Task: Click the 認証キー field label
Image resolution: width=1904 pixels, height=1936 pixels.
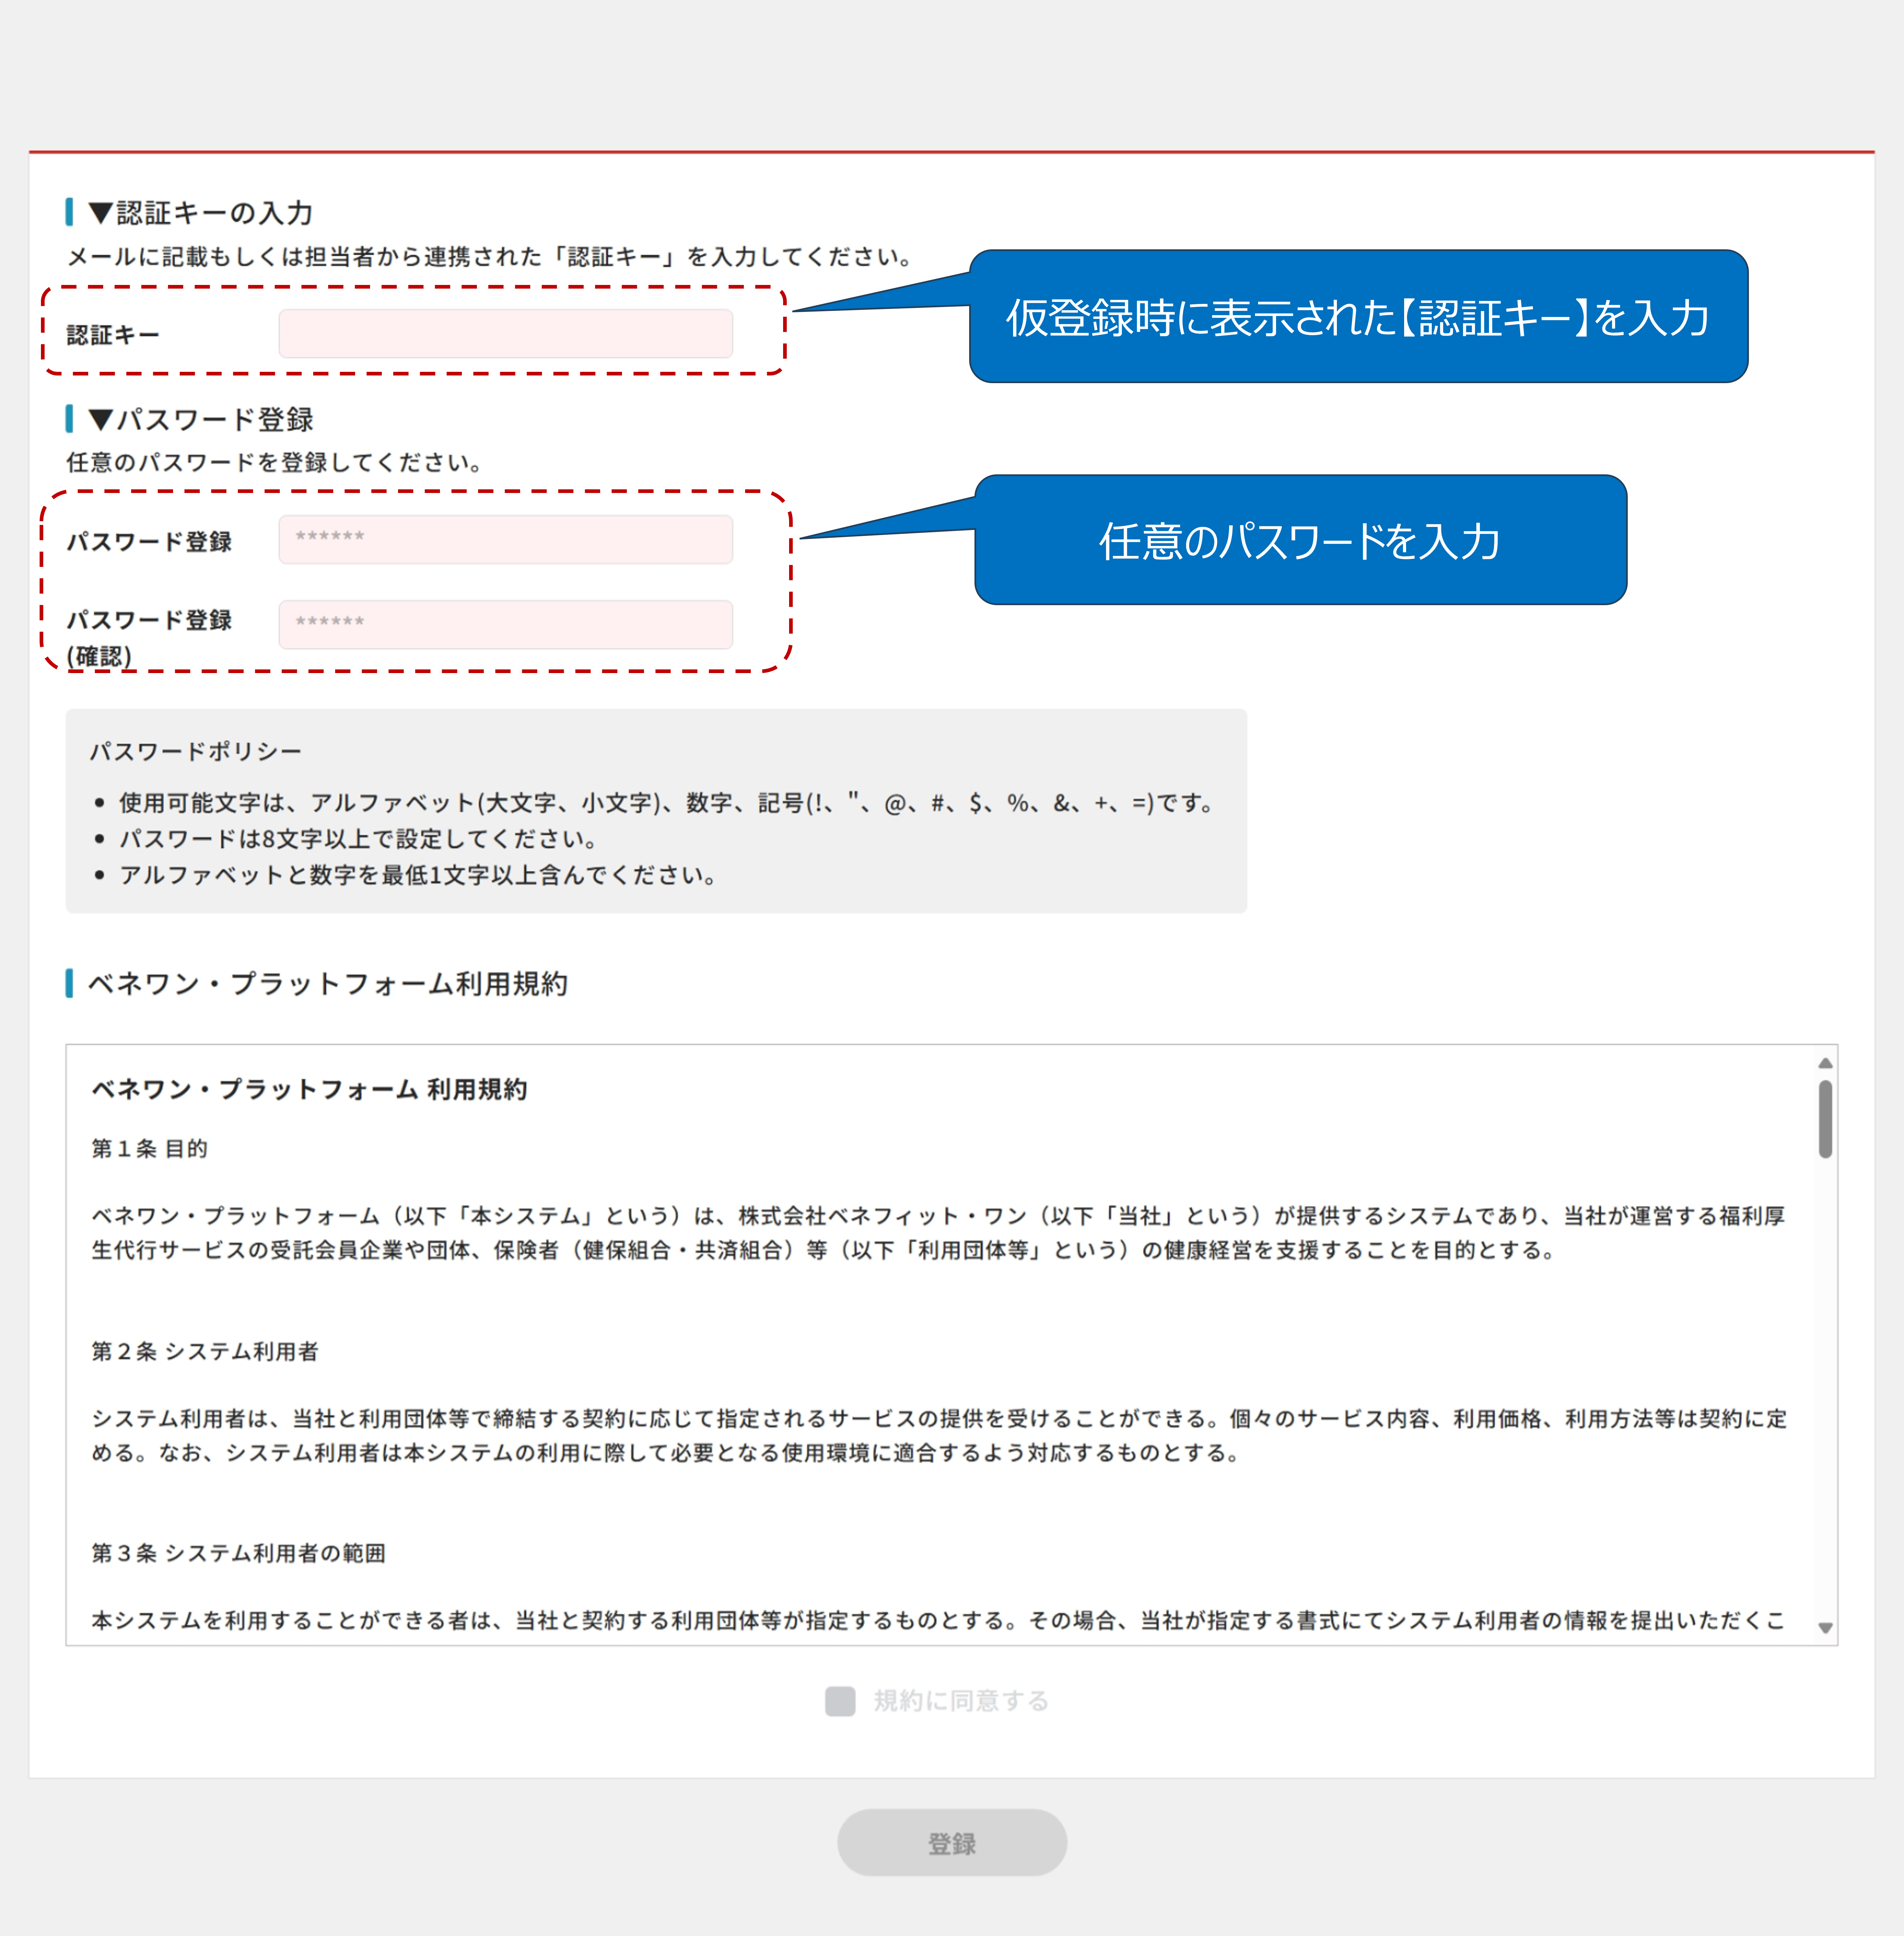Action: click(113, 335)
